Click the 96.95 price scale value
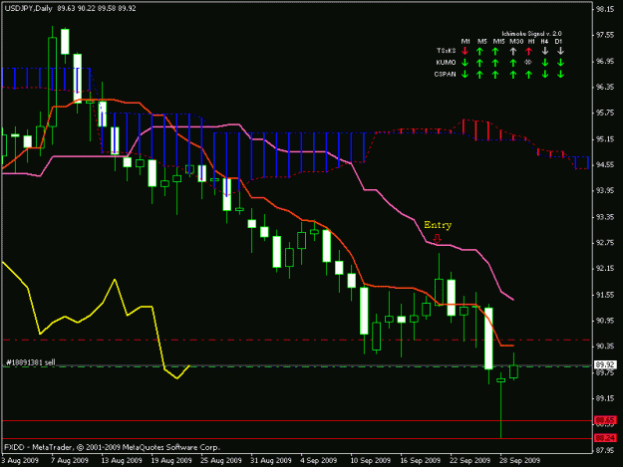Viewport: 623px width, 467px height. 605,61
